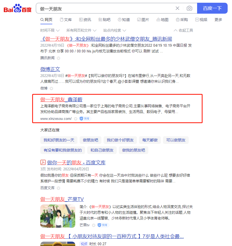Switch to the 资讯 tab
Screen dimensions: 232x246
[85, 20]
